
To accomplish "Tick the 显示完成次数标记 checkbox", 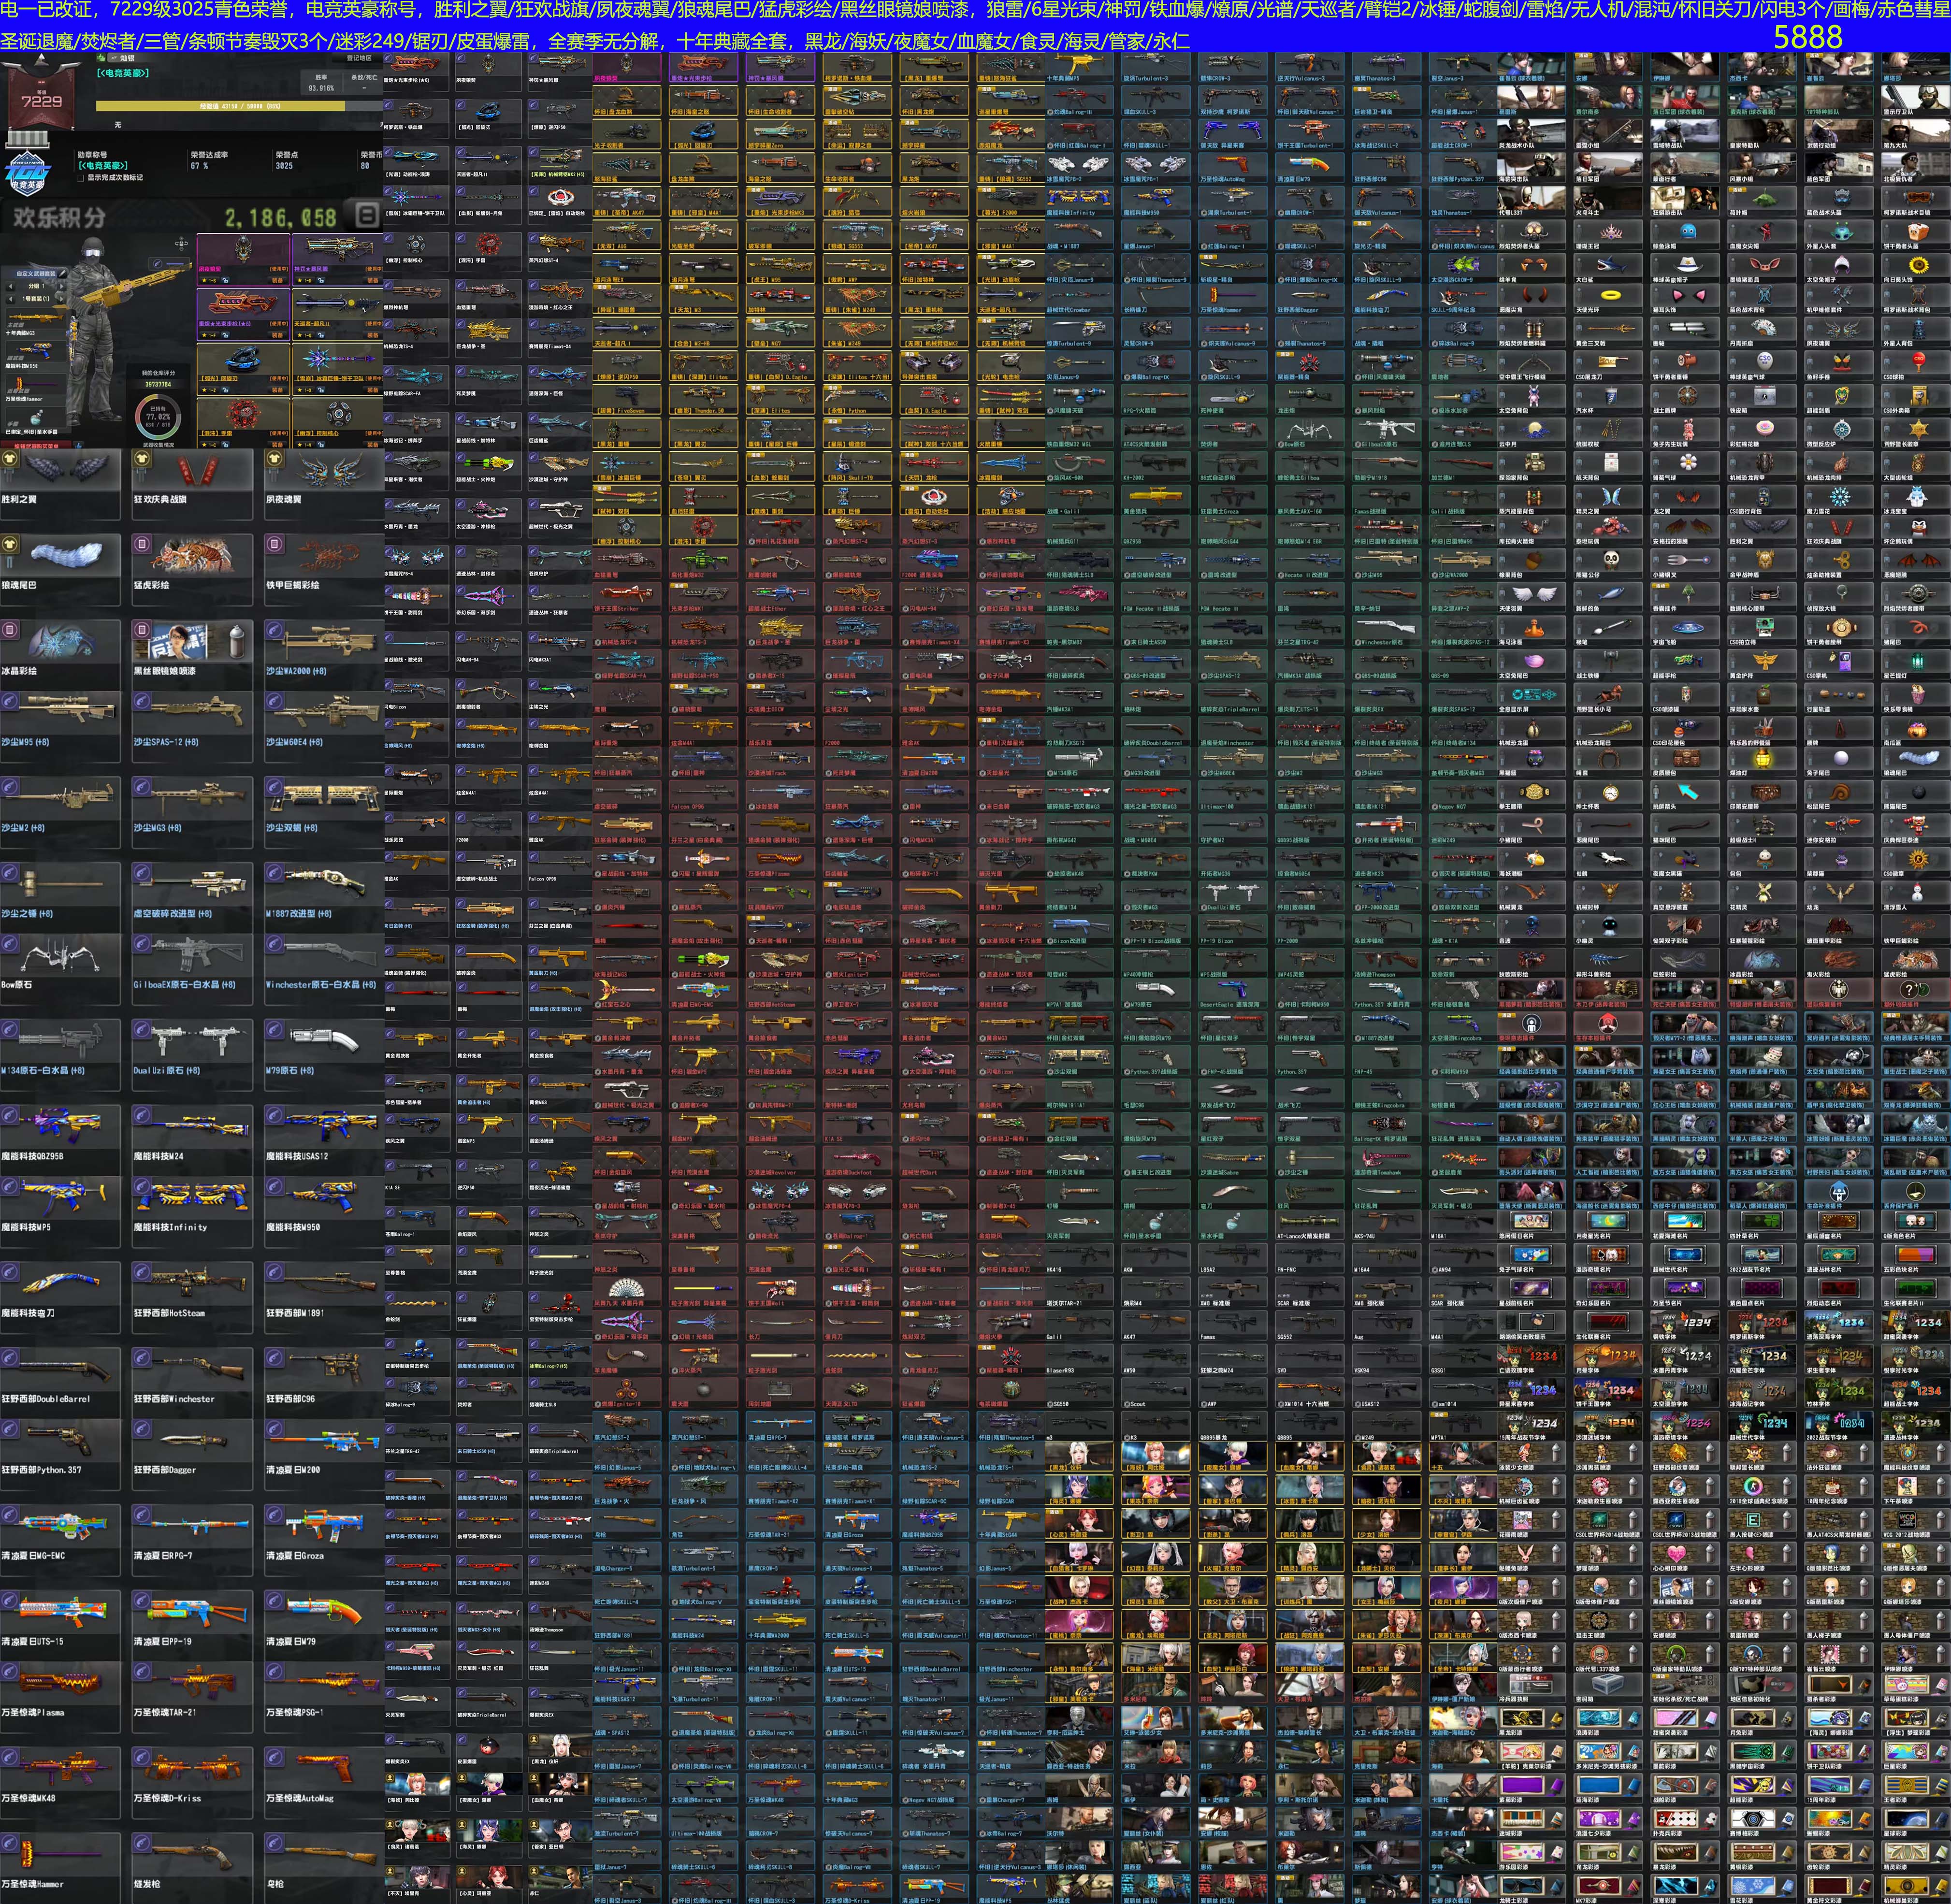I will pyautogui.click(x=81, y=178).
